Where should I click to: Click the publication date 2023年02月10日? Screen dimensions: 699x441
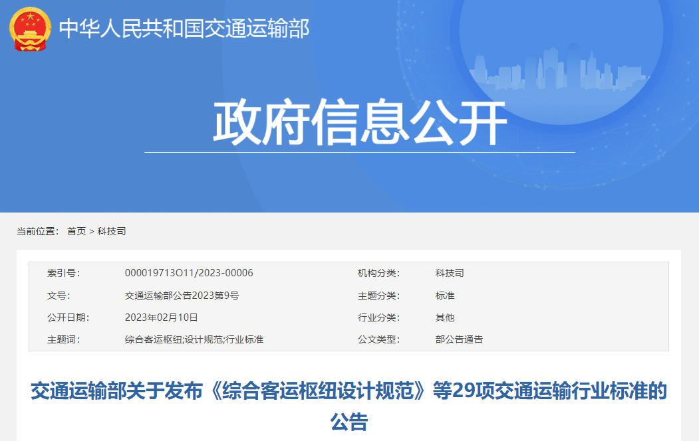[x=161, y=317]
